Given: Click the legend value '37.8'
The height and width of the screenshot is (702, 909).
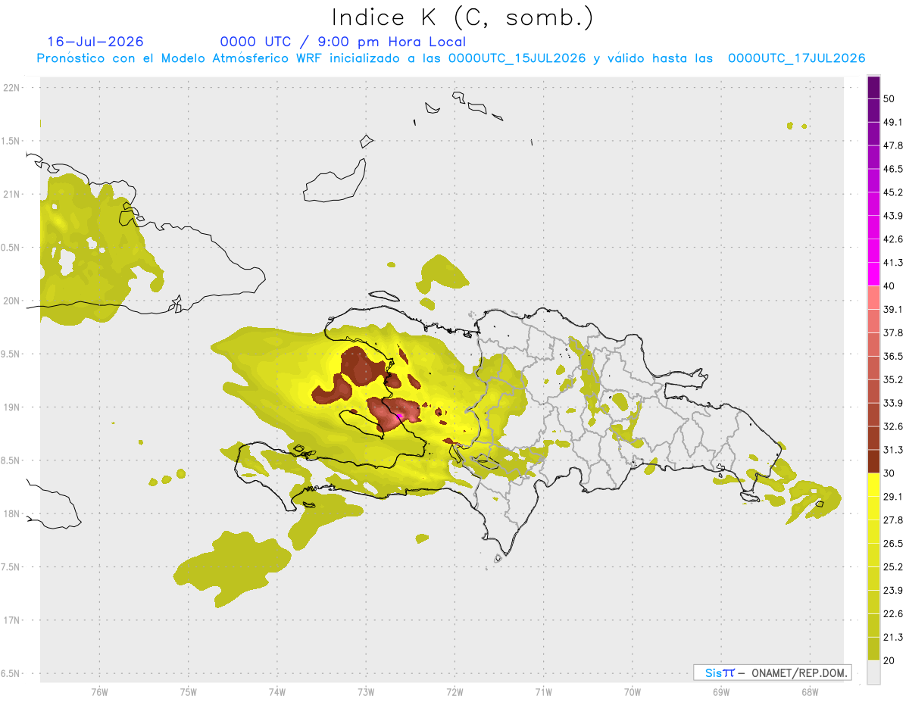Looking at the screenshot, I should [893, 333].
